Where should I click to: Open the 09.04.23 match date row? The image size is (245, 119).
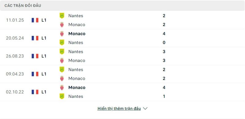click(123, 74)
